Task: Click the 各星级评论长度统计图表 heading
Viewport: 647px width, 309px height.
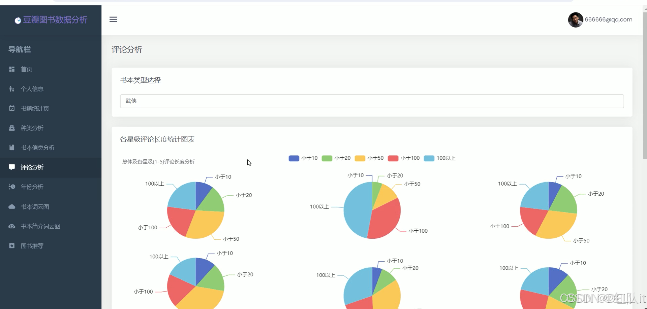Action: pyautogui.click(x=157, y=139)
